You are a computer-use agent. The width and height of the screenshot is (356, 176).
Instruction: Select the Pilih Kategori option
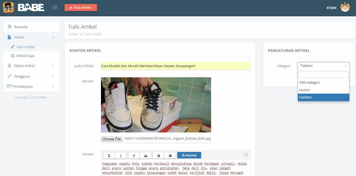[x=323, y=83]
